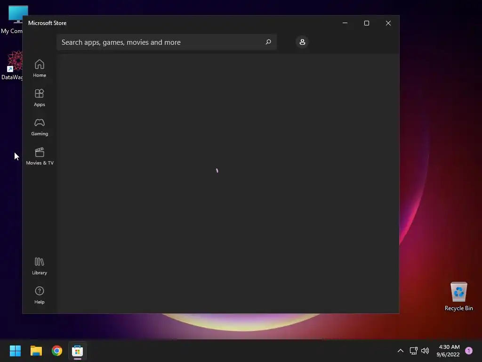The image size is (482, 362).
Task: Maximize the Microsoft Store window
Action: coord(366,23)
